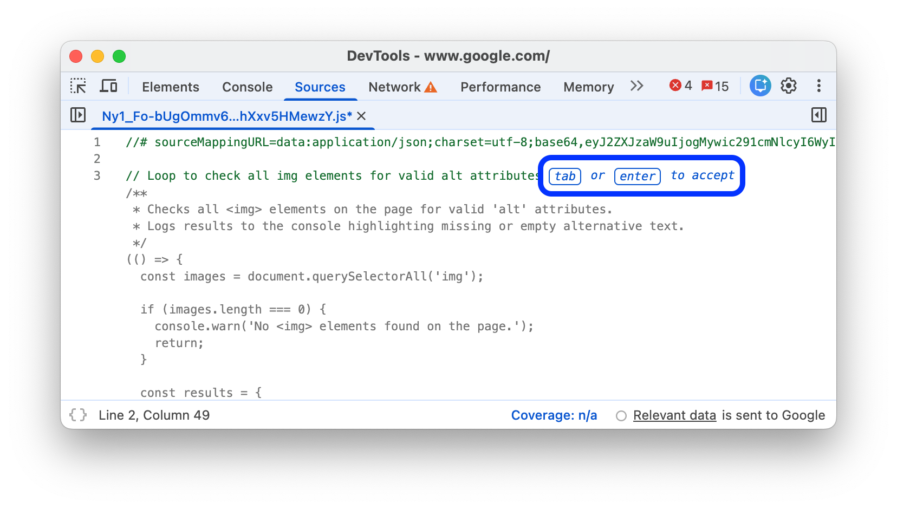Close the Ny1_Fo...js file tab
Image resolution: width=897 pixels, height=509 pixels.
[361, 116]
